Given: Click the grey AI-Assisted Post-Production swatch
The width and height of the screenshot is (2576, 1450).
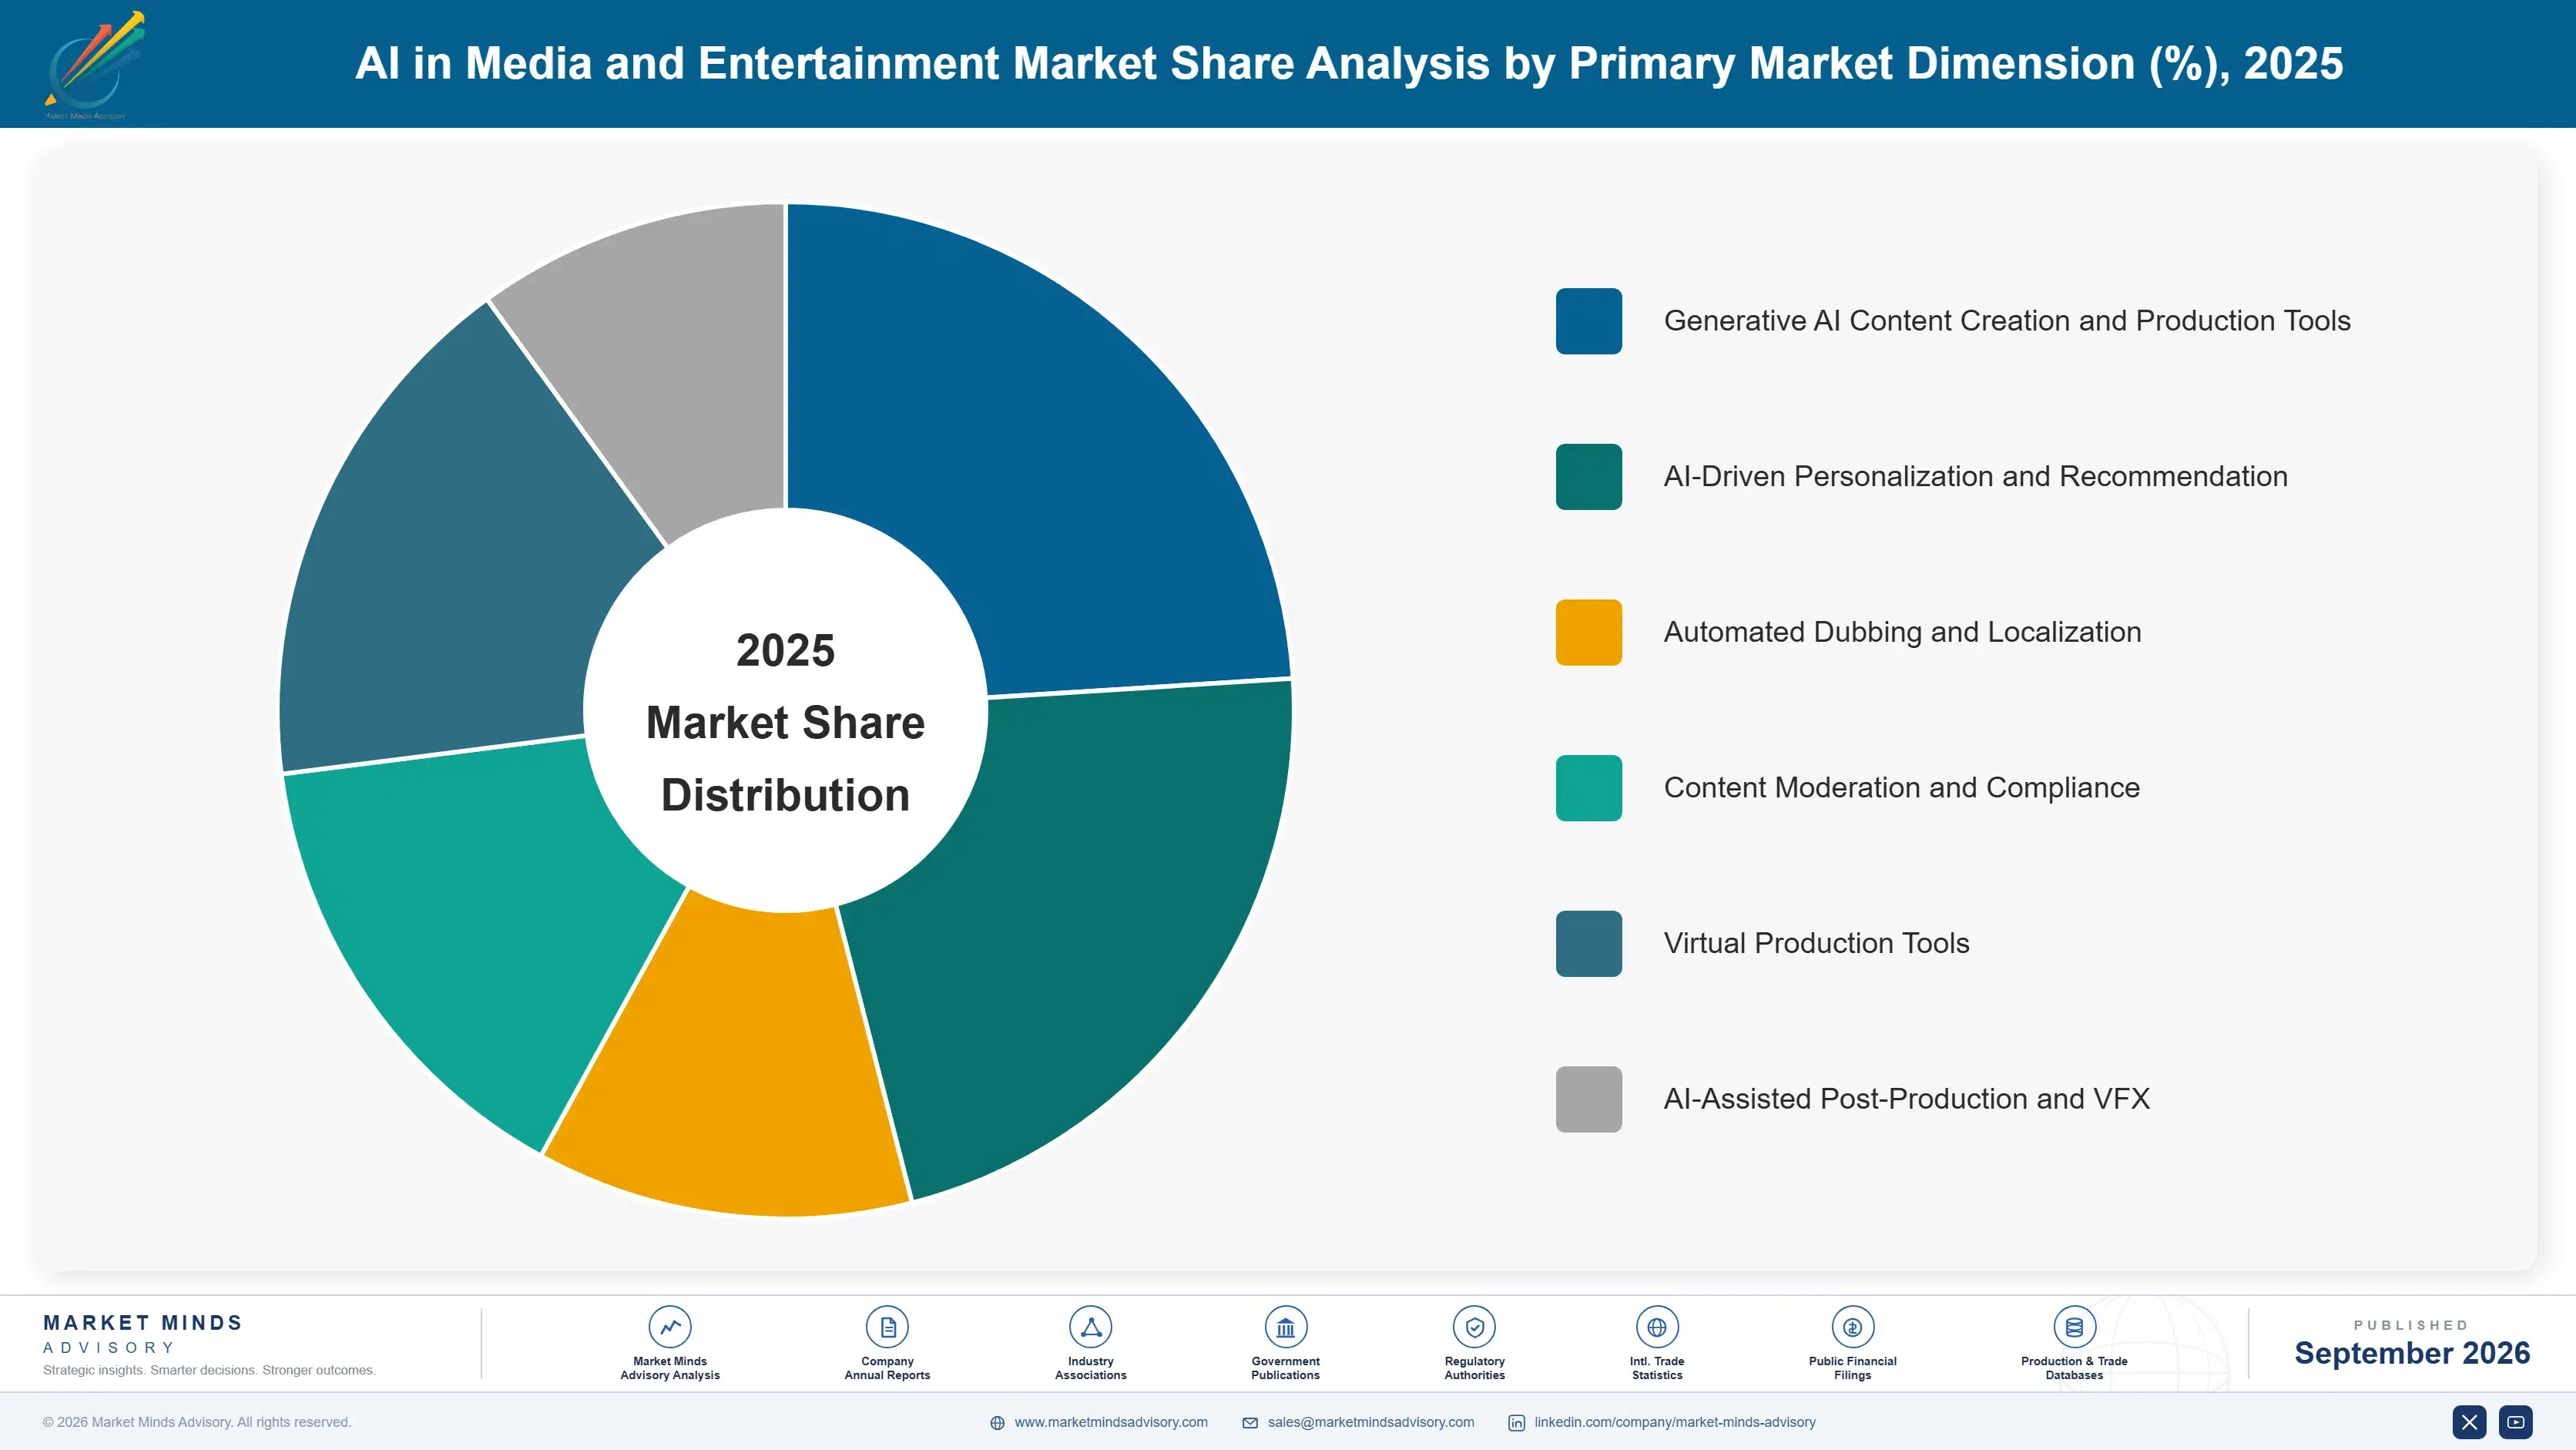Looking at the screenshot, I should click(1588, 1099).
